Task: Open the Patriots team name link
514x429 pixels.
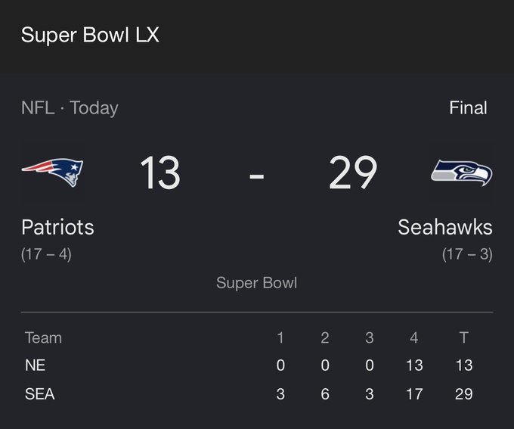Action: pos(57,227)
